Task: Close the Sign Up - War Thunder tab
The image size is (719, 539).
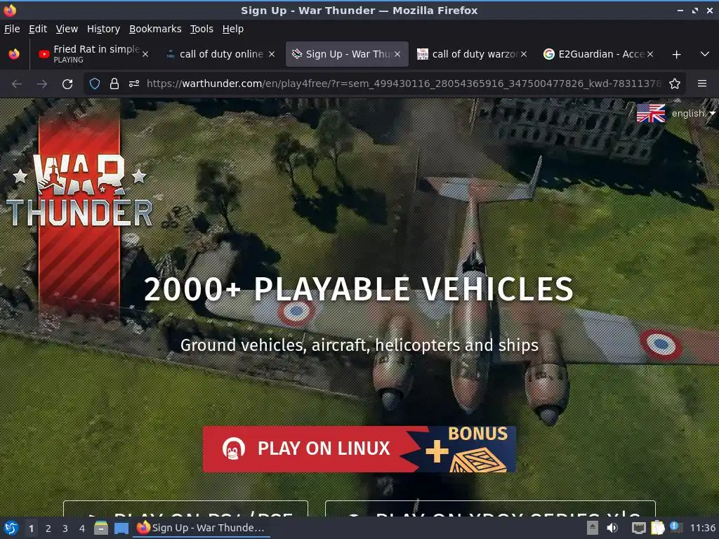Action: (x=397, y=54)
